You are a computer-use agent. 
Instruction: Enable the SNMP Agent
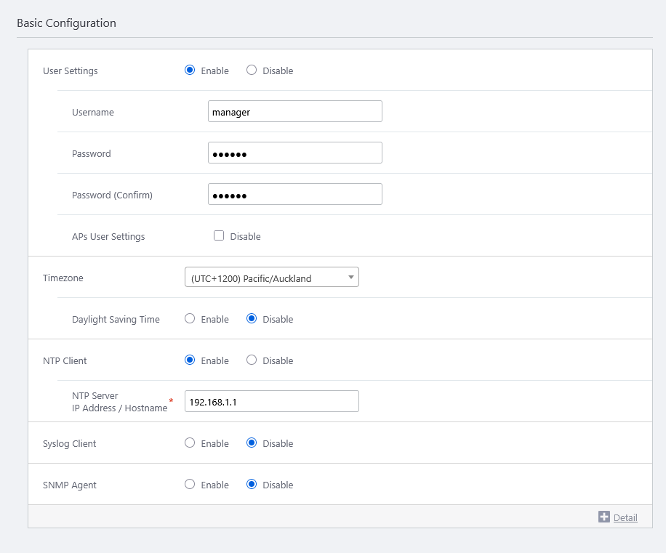tap(190, 485)
